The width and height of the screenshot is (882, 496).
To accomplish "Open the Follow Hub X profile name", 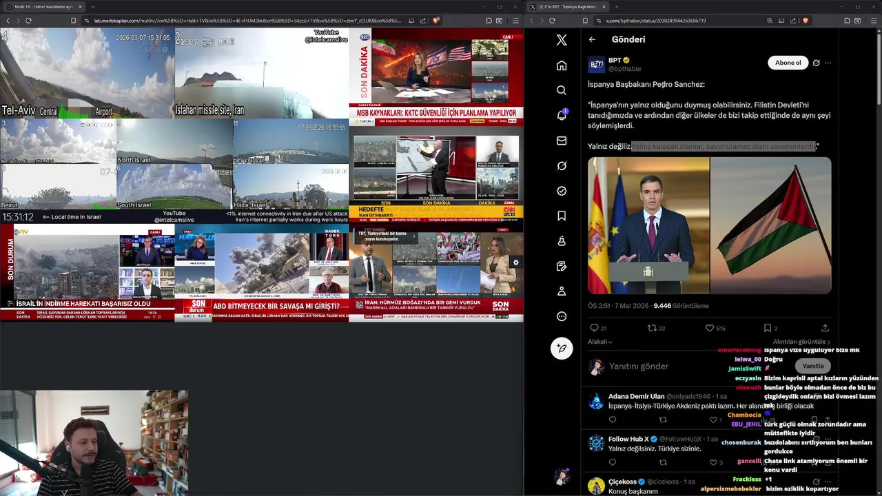I will pos(628,439).
